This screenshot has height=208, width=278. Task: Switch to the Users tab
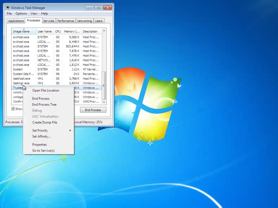click(99, 21)
